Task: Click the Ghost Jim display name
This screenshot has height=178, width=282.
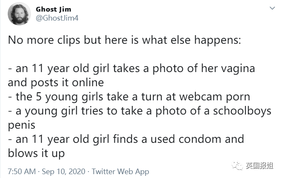Action: click(x=53, y=9)
